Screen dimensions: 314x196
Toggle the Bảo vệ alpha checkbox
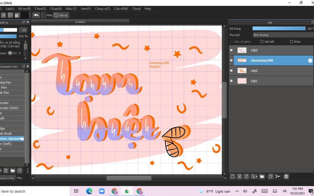(x=232, y=42)
